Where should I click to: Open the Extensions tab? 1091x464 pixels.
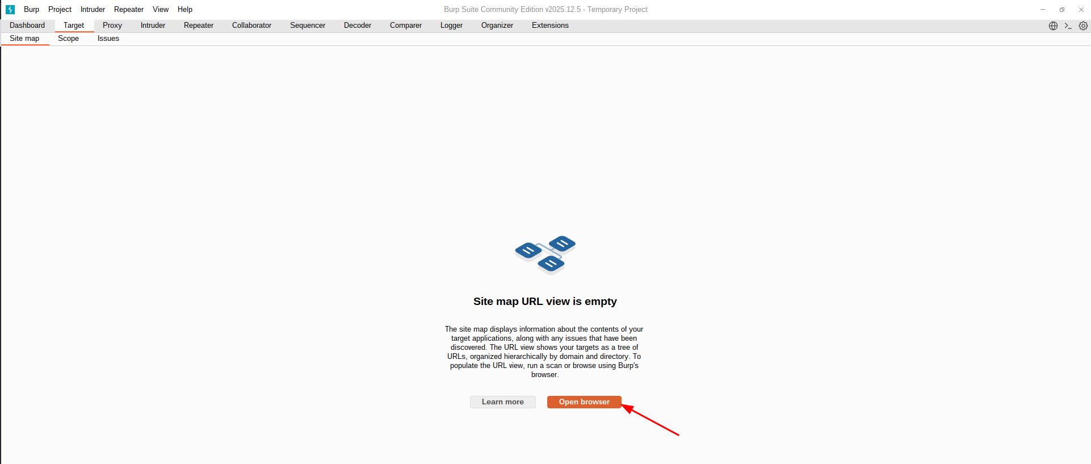point(550,26)
